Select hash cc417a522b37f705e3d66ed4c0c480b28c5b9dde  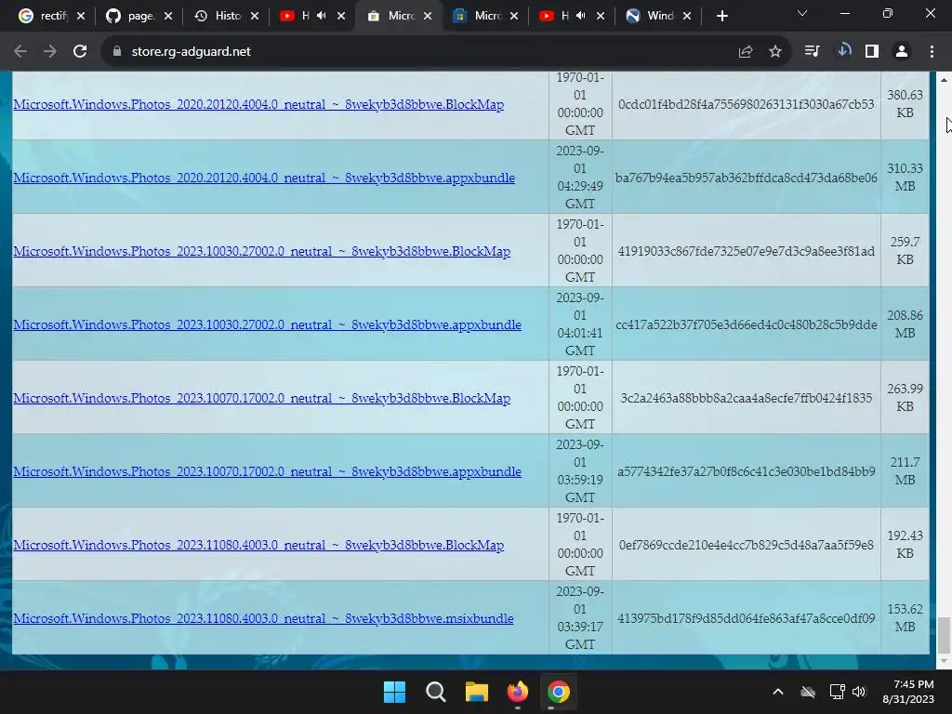[747, 324]
